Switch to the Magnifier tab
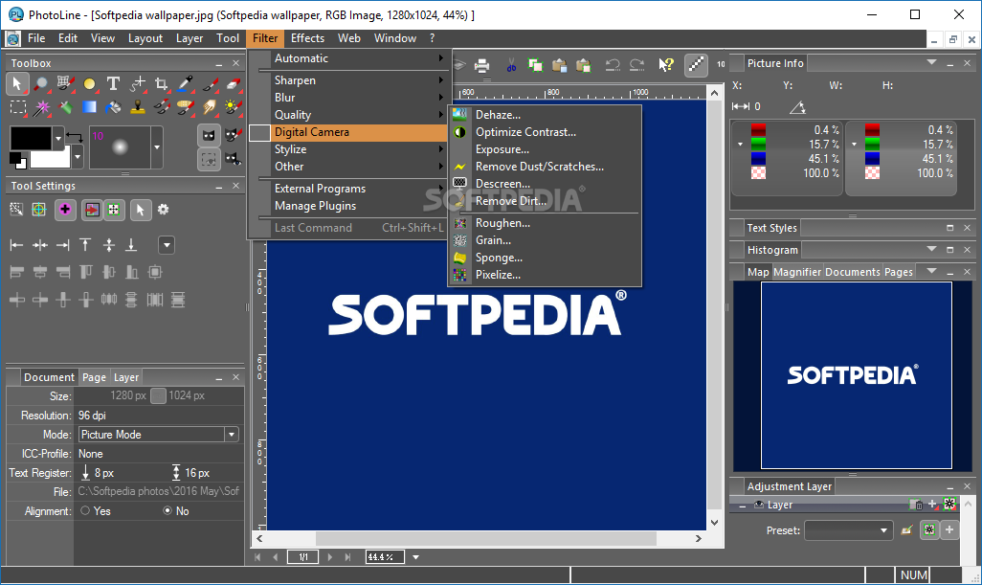The width and height of the screenshot is (982, 585). click(x=797, y=272)
